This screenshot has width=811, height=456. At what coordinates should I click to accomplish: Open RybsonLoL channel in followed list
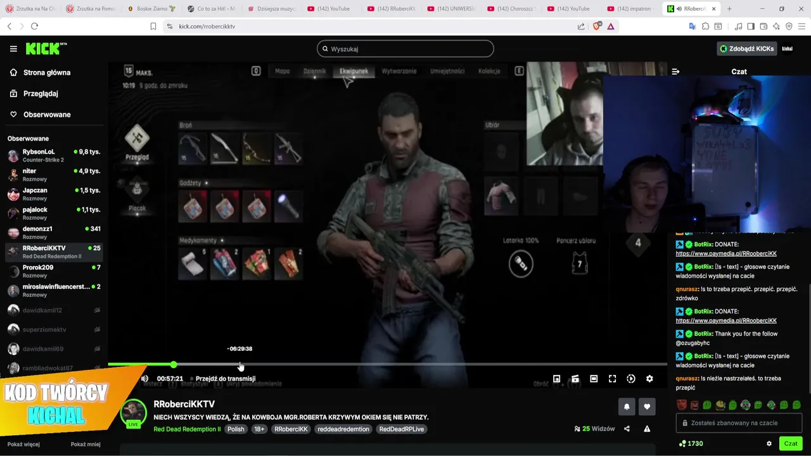(x=54, y=156)
